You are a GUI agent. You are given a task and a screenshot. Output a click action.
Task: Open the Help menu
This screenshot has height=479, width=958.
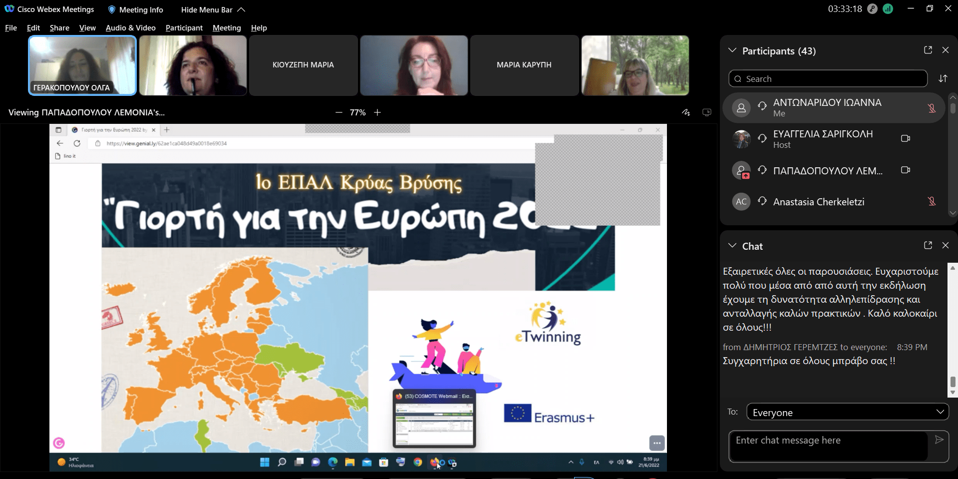pyautogui.click(x=259, y=28)
